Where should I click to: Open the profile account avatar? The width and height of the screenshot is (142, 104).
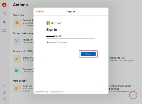pyautogui.click(x=4, y=5)
